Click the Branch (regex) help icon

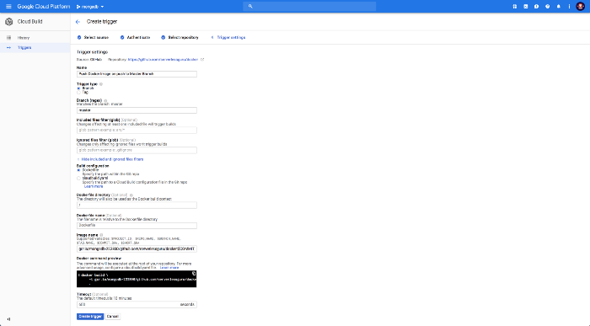click(105, 100)
